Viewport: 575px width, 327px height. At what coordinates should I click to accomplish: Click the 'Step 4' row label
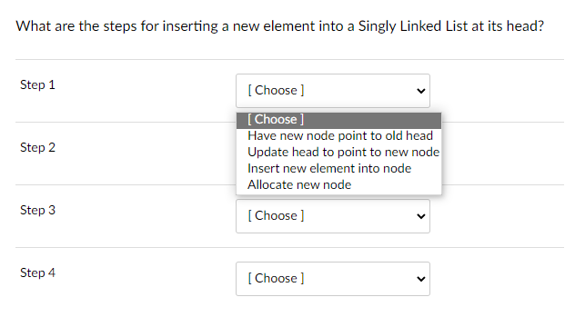[37, 272]
